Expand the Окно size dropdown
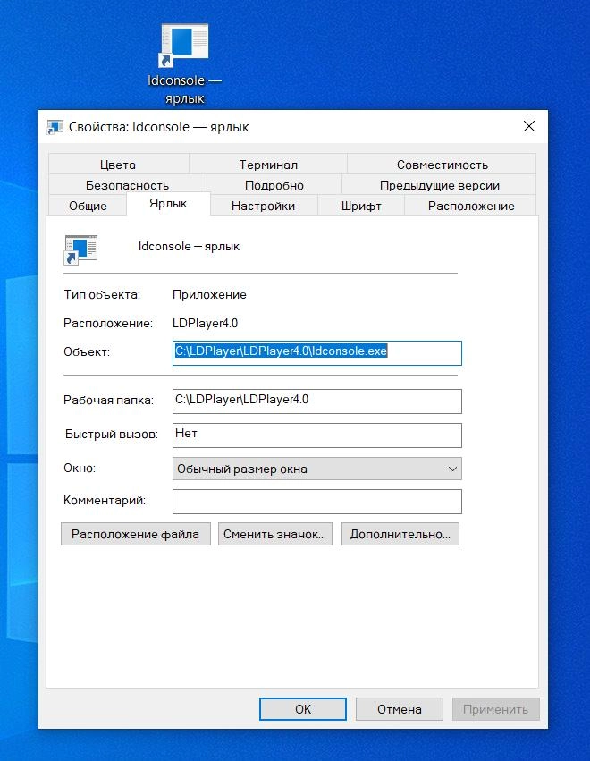The width and height of the screenshot is (590, 761). pos(316,469)
